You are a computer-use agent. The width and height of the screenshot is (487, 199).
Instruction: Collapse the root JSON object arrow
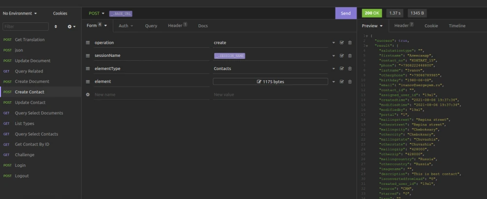[367, 36]
